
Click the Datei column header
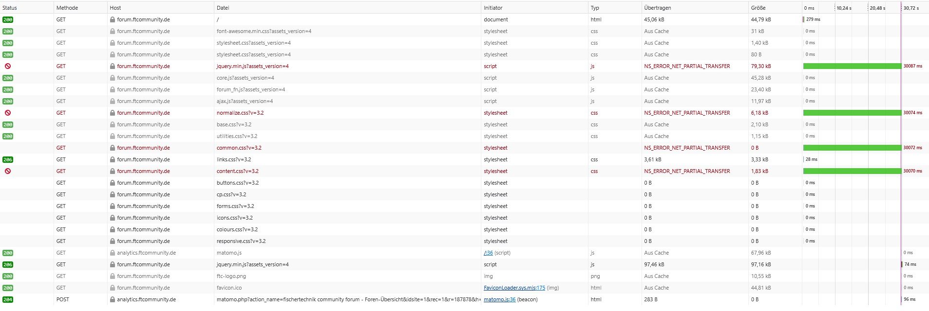(223, 8)
